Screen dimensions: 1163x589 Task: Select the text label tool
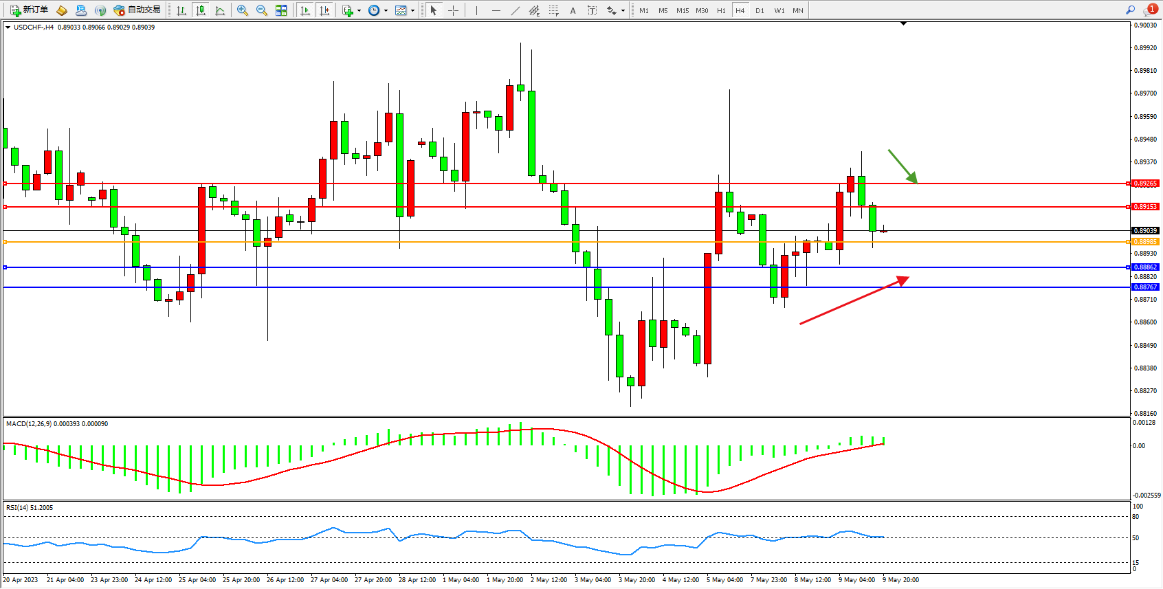[592, 10]
